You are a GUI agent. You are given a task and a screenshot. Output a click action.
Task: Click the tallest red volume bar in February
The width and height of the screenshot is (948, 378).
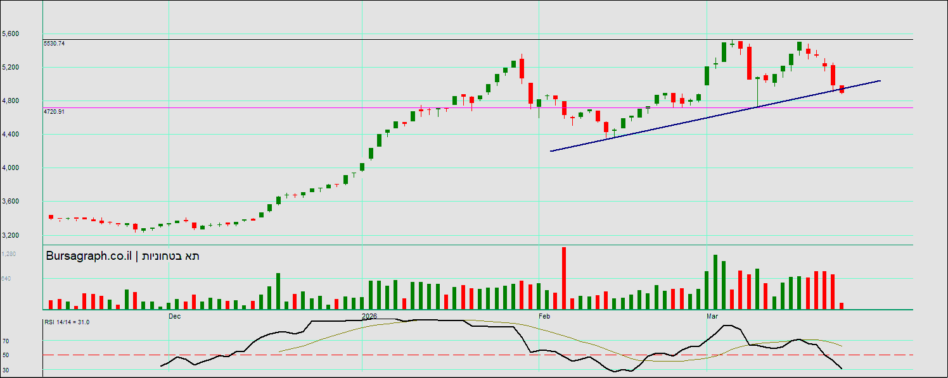click(563, 278)
